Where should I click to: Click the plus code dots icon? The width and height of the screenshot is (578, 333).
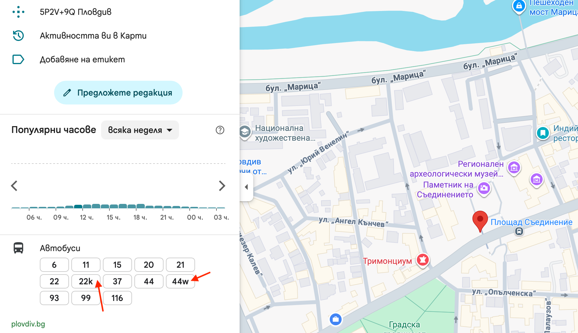coord(18,12)
